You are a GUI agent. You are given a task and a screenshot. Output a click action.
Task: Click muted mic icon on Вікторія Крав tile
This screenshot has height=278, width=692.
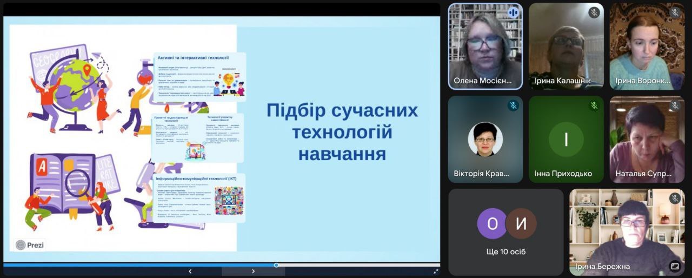(513, 106)
